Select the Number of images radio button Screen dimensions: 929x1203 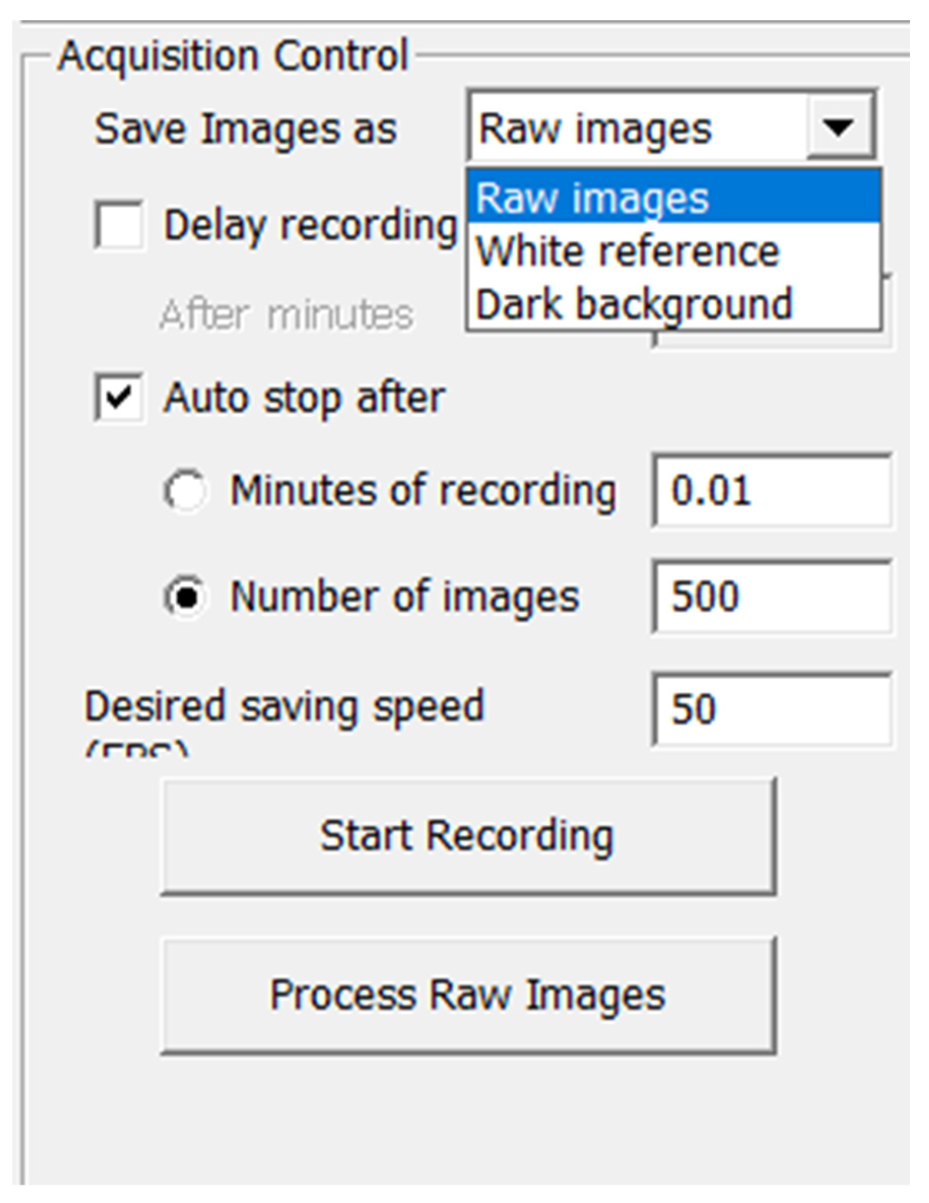pos(186,596)
